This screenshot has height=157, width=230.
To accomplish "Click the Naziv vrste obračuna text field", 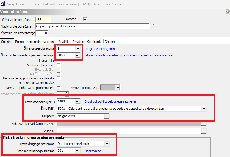I will click(93, 26).
